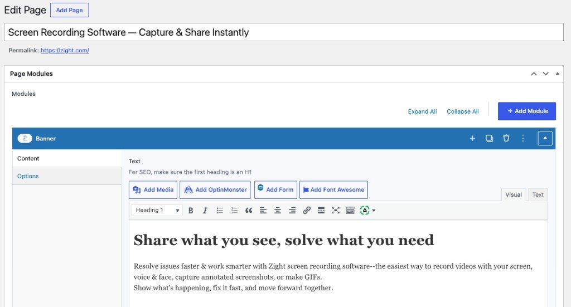Image resolution: width=571 pixels, height=307 pixels.
Task: Switch to the Visual editor tab
Action: [x=514, y=194]
